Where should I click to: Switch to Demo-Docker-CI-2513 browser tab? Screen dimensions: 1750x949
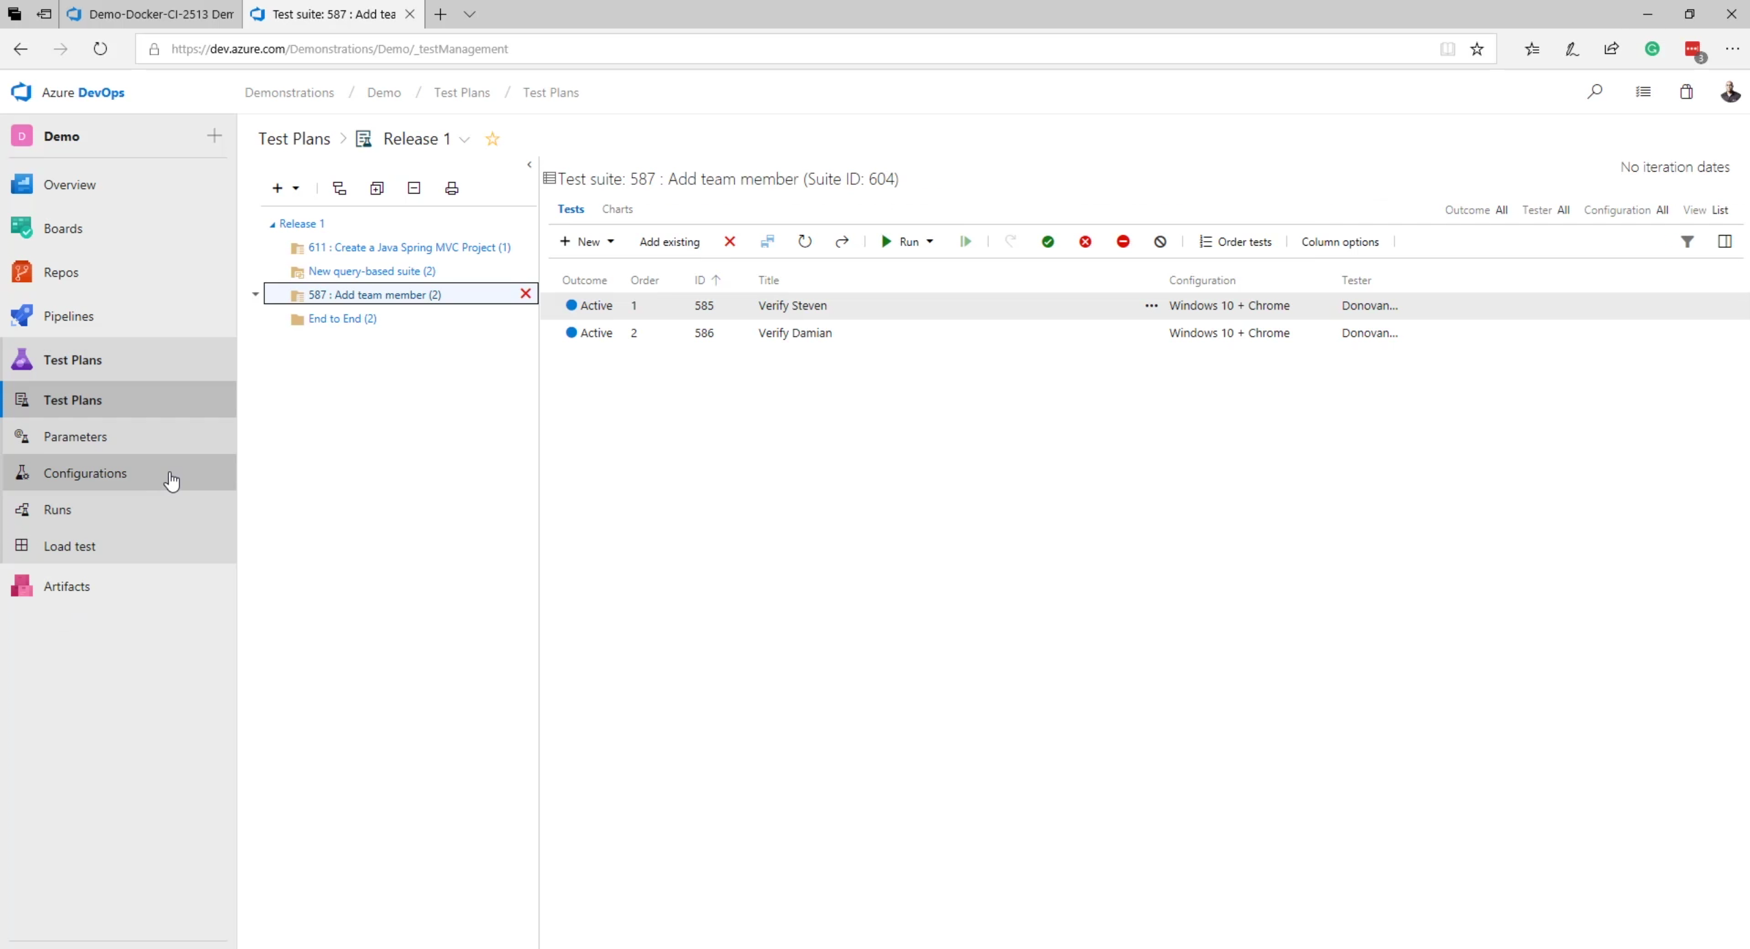coord(151,14)
